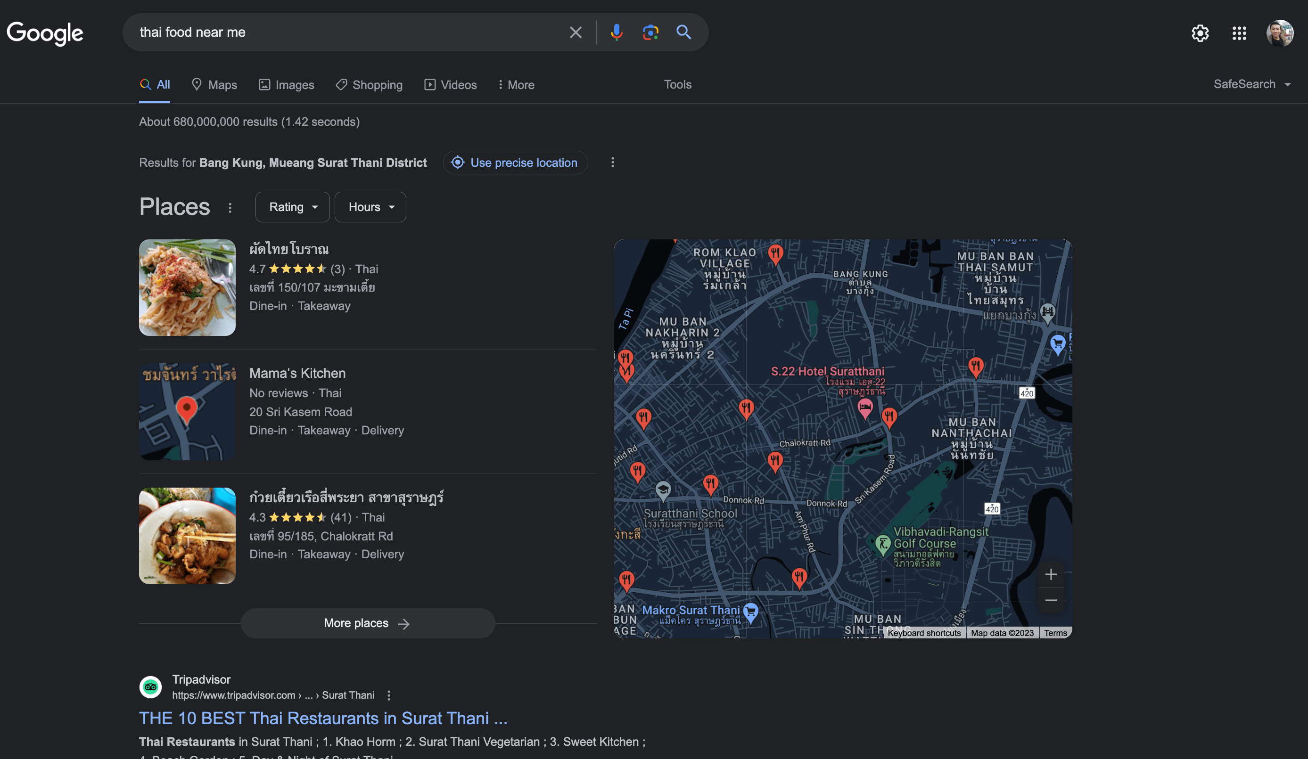
Task: Click the magnifier search button
Action: tap(683, 32)
